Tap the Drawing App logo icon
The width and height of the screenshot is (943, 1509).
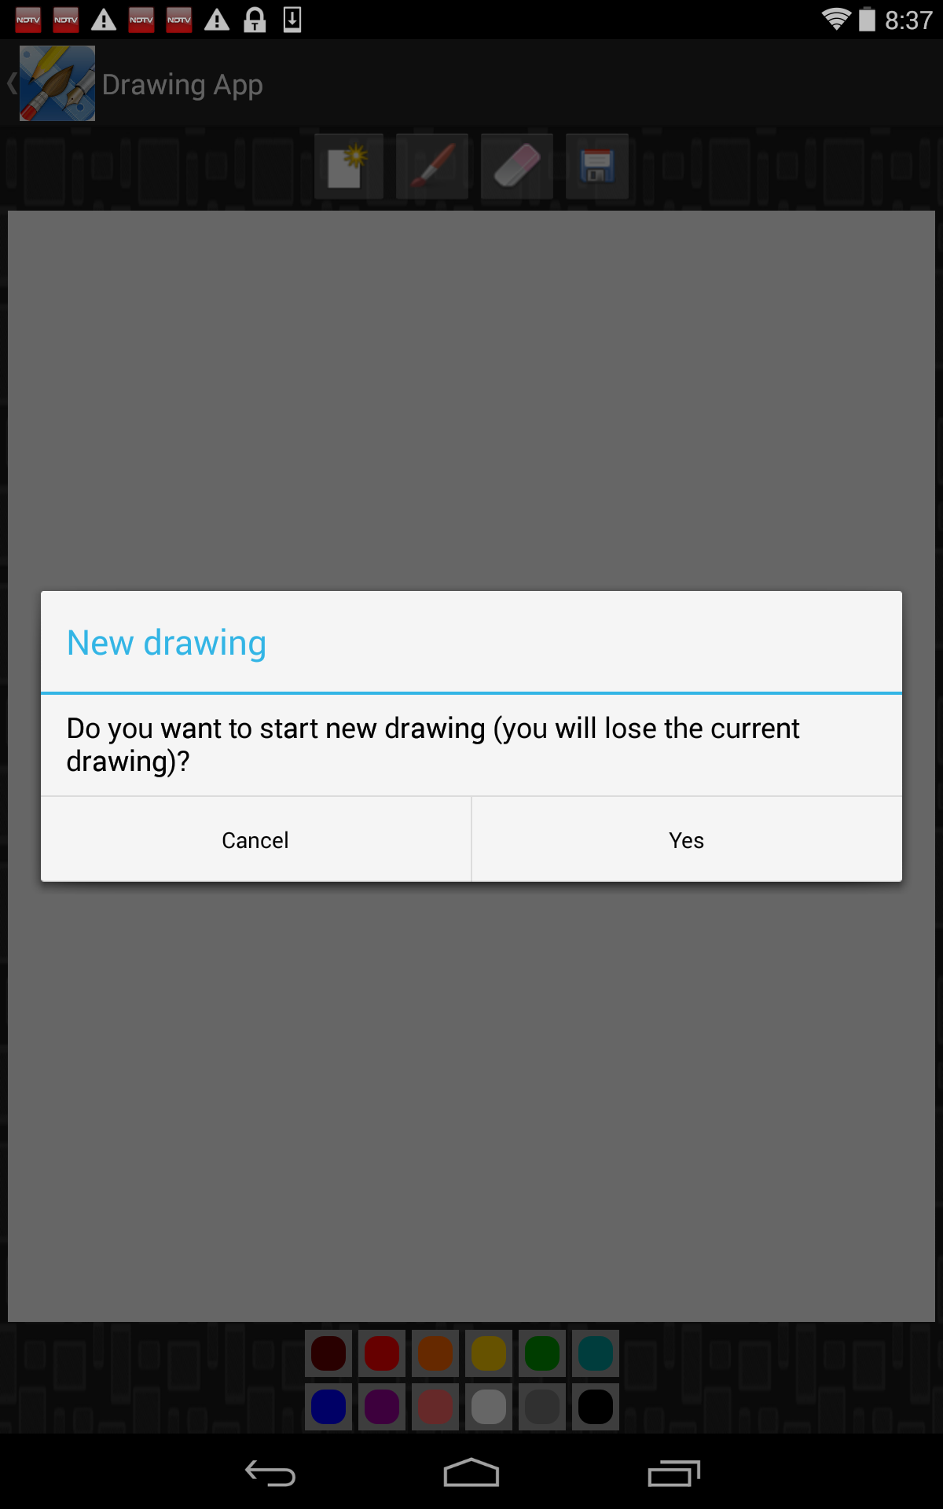(57, 83)
